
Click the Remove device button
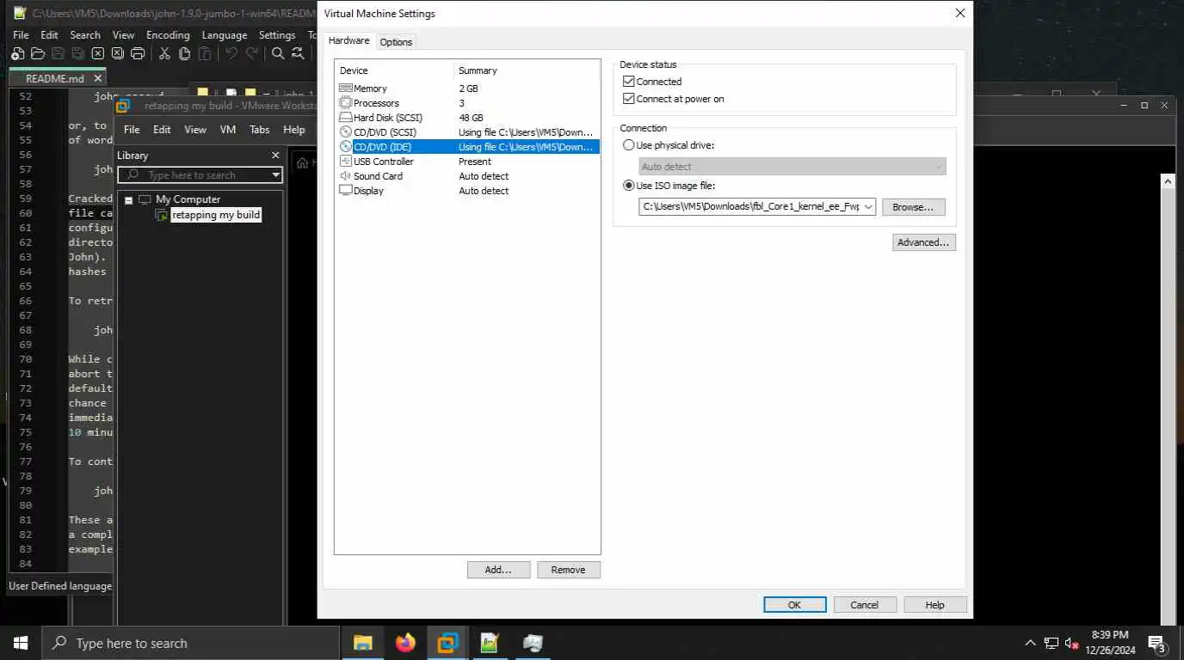tap(568, 570)
